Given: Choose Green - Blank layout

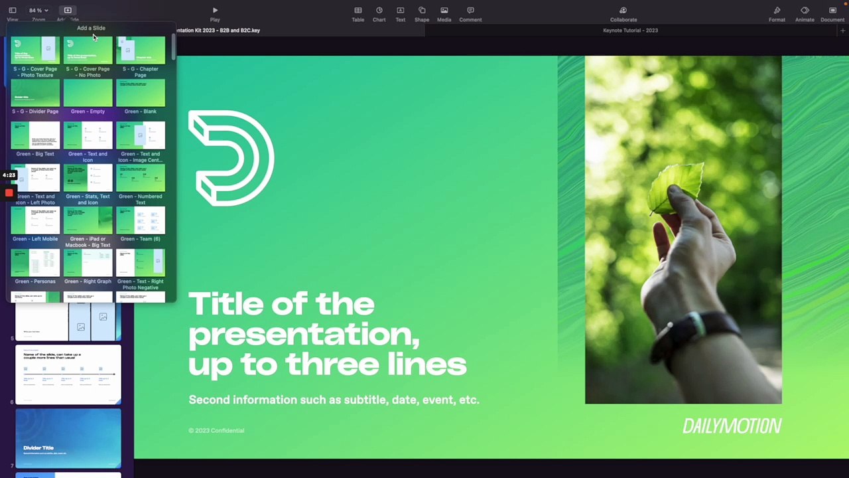Looking at the screenshot, I should coord(141,93).
